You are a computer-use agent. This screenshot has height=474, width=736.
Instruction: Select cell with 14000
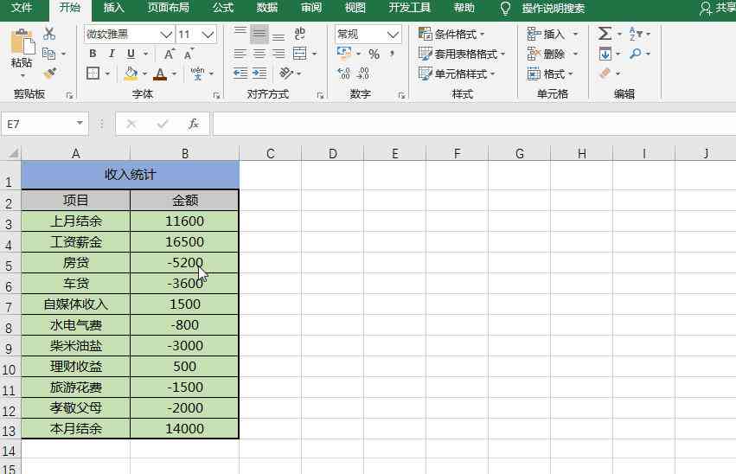[x=184, y=428]
